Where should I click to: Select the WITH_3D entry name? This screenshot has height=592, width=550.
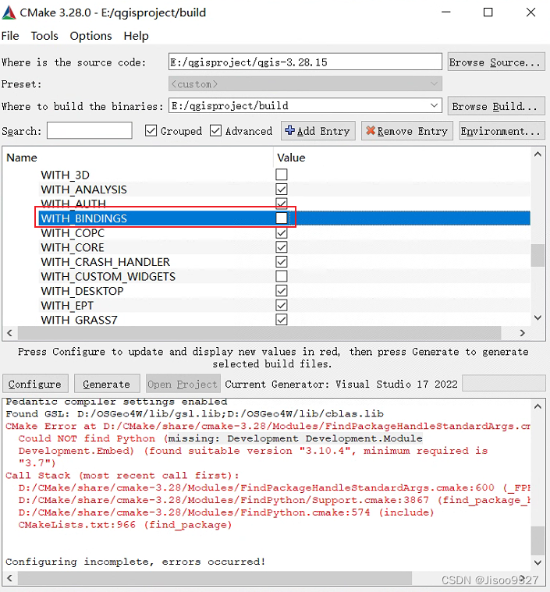[65, 175]
